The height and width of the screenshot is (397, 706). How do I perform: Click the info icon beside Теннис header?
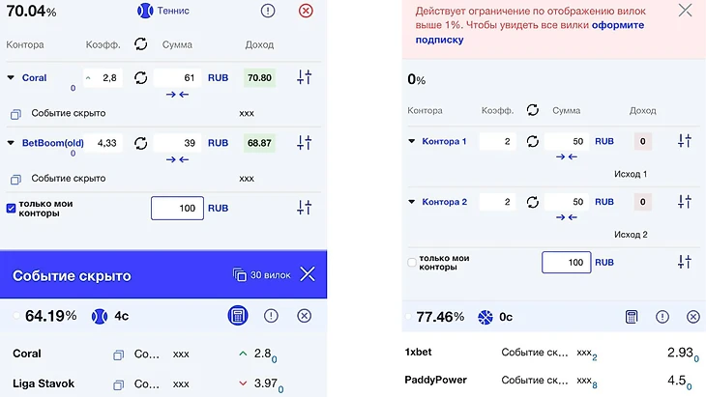[268, 11]
